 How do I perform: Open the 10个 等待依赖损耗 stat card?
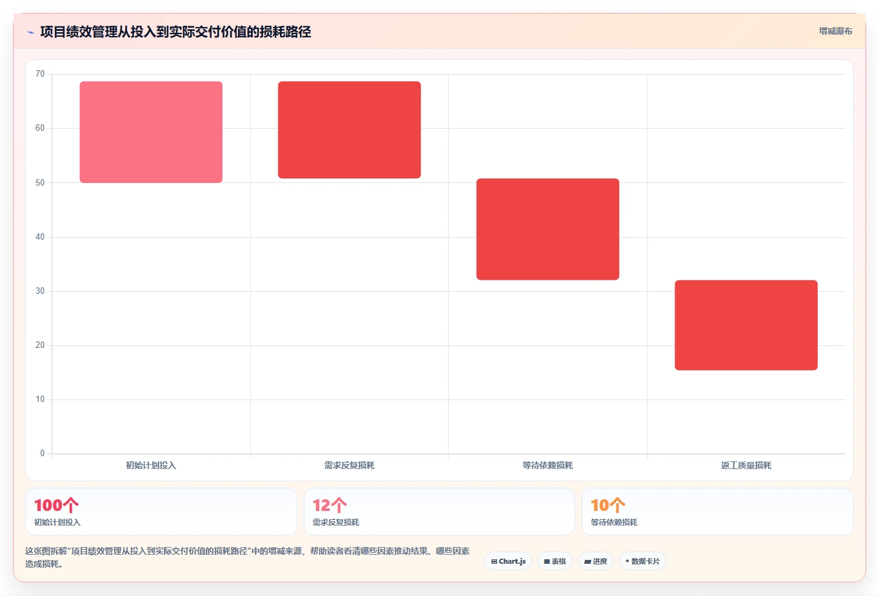point(718,512)
